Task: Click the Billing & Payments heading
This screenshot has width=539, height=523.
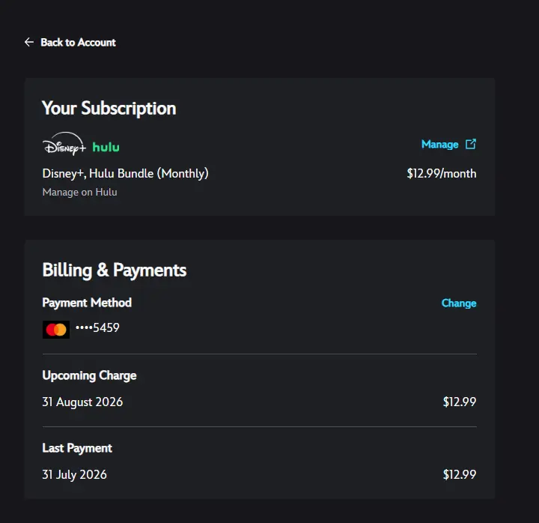Action: click(114, 270)
